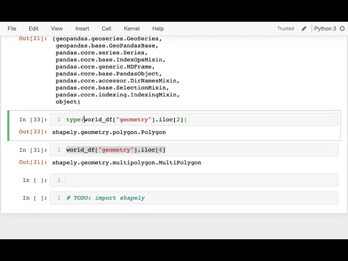Click pandas.core.series.Series output line
The width and height of the screenshot is (348, 261).
[102, 53]
